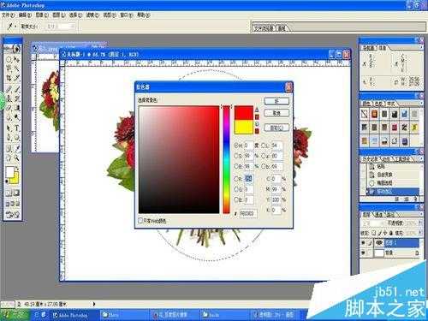Select the H (hue) radio button
This screenshot has height=321, width=428.
click(x=236, y=146)
